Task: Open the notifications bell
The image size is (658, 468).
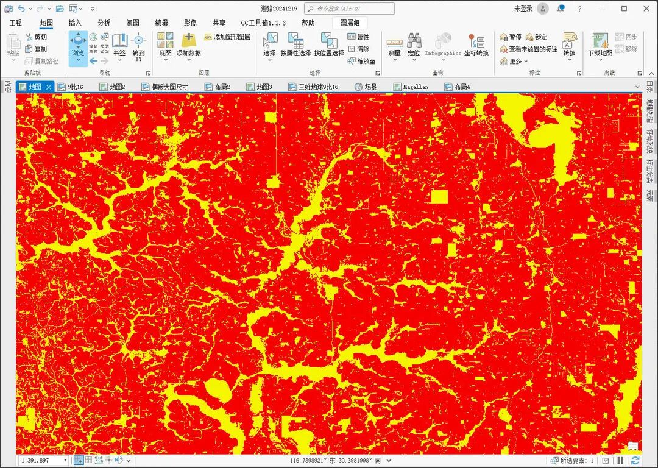Action: pyautogui.click(x=561, y=9)
